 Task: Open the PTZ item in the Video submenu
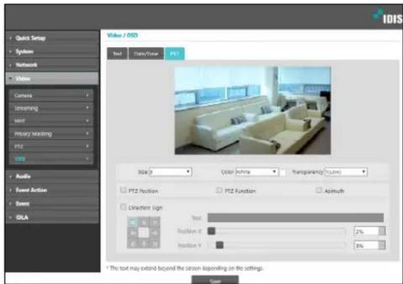pos(51,146)
